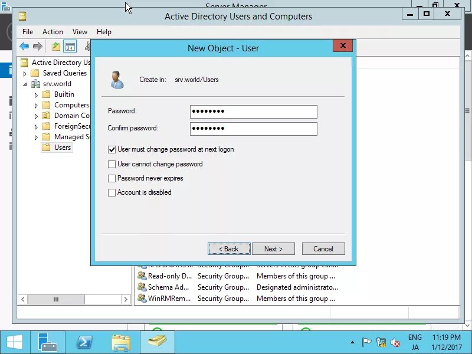Click the tree scrollbar right arrow
Viewport: 472px width, 354px height.
[x=126, y=300]
